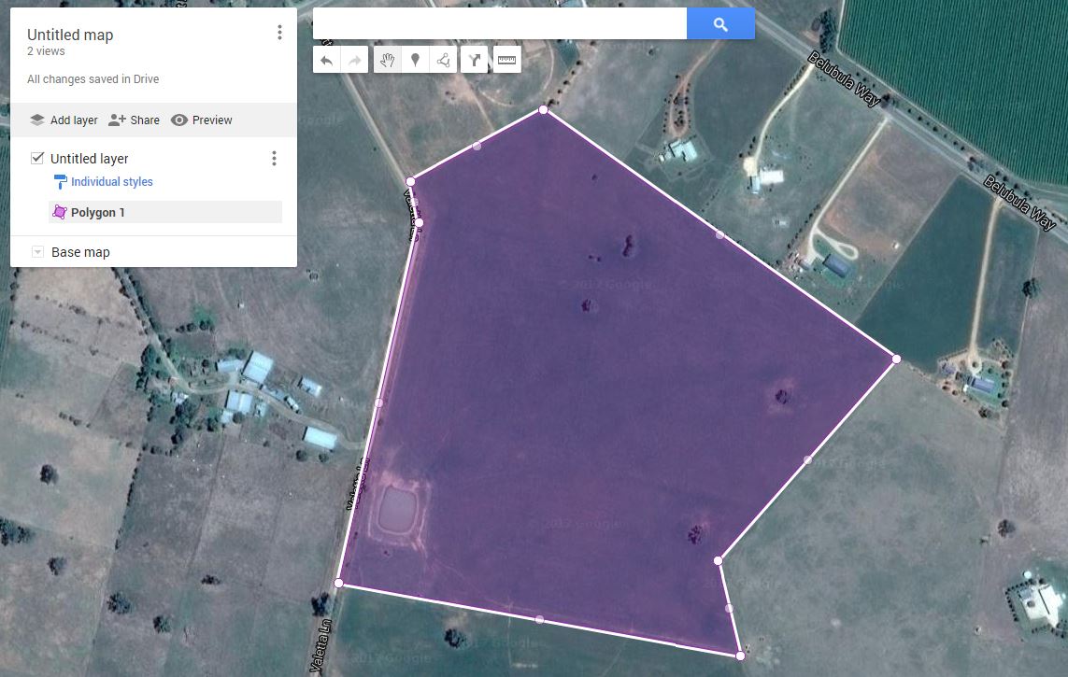Click the Individual styles paint roller icon
1068x677 pixels.
(60, 181)
